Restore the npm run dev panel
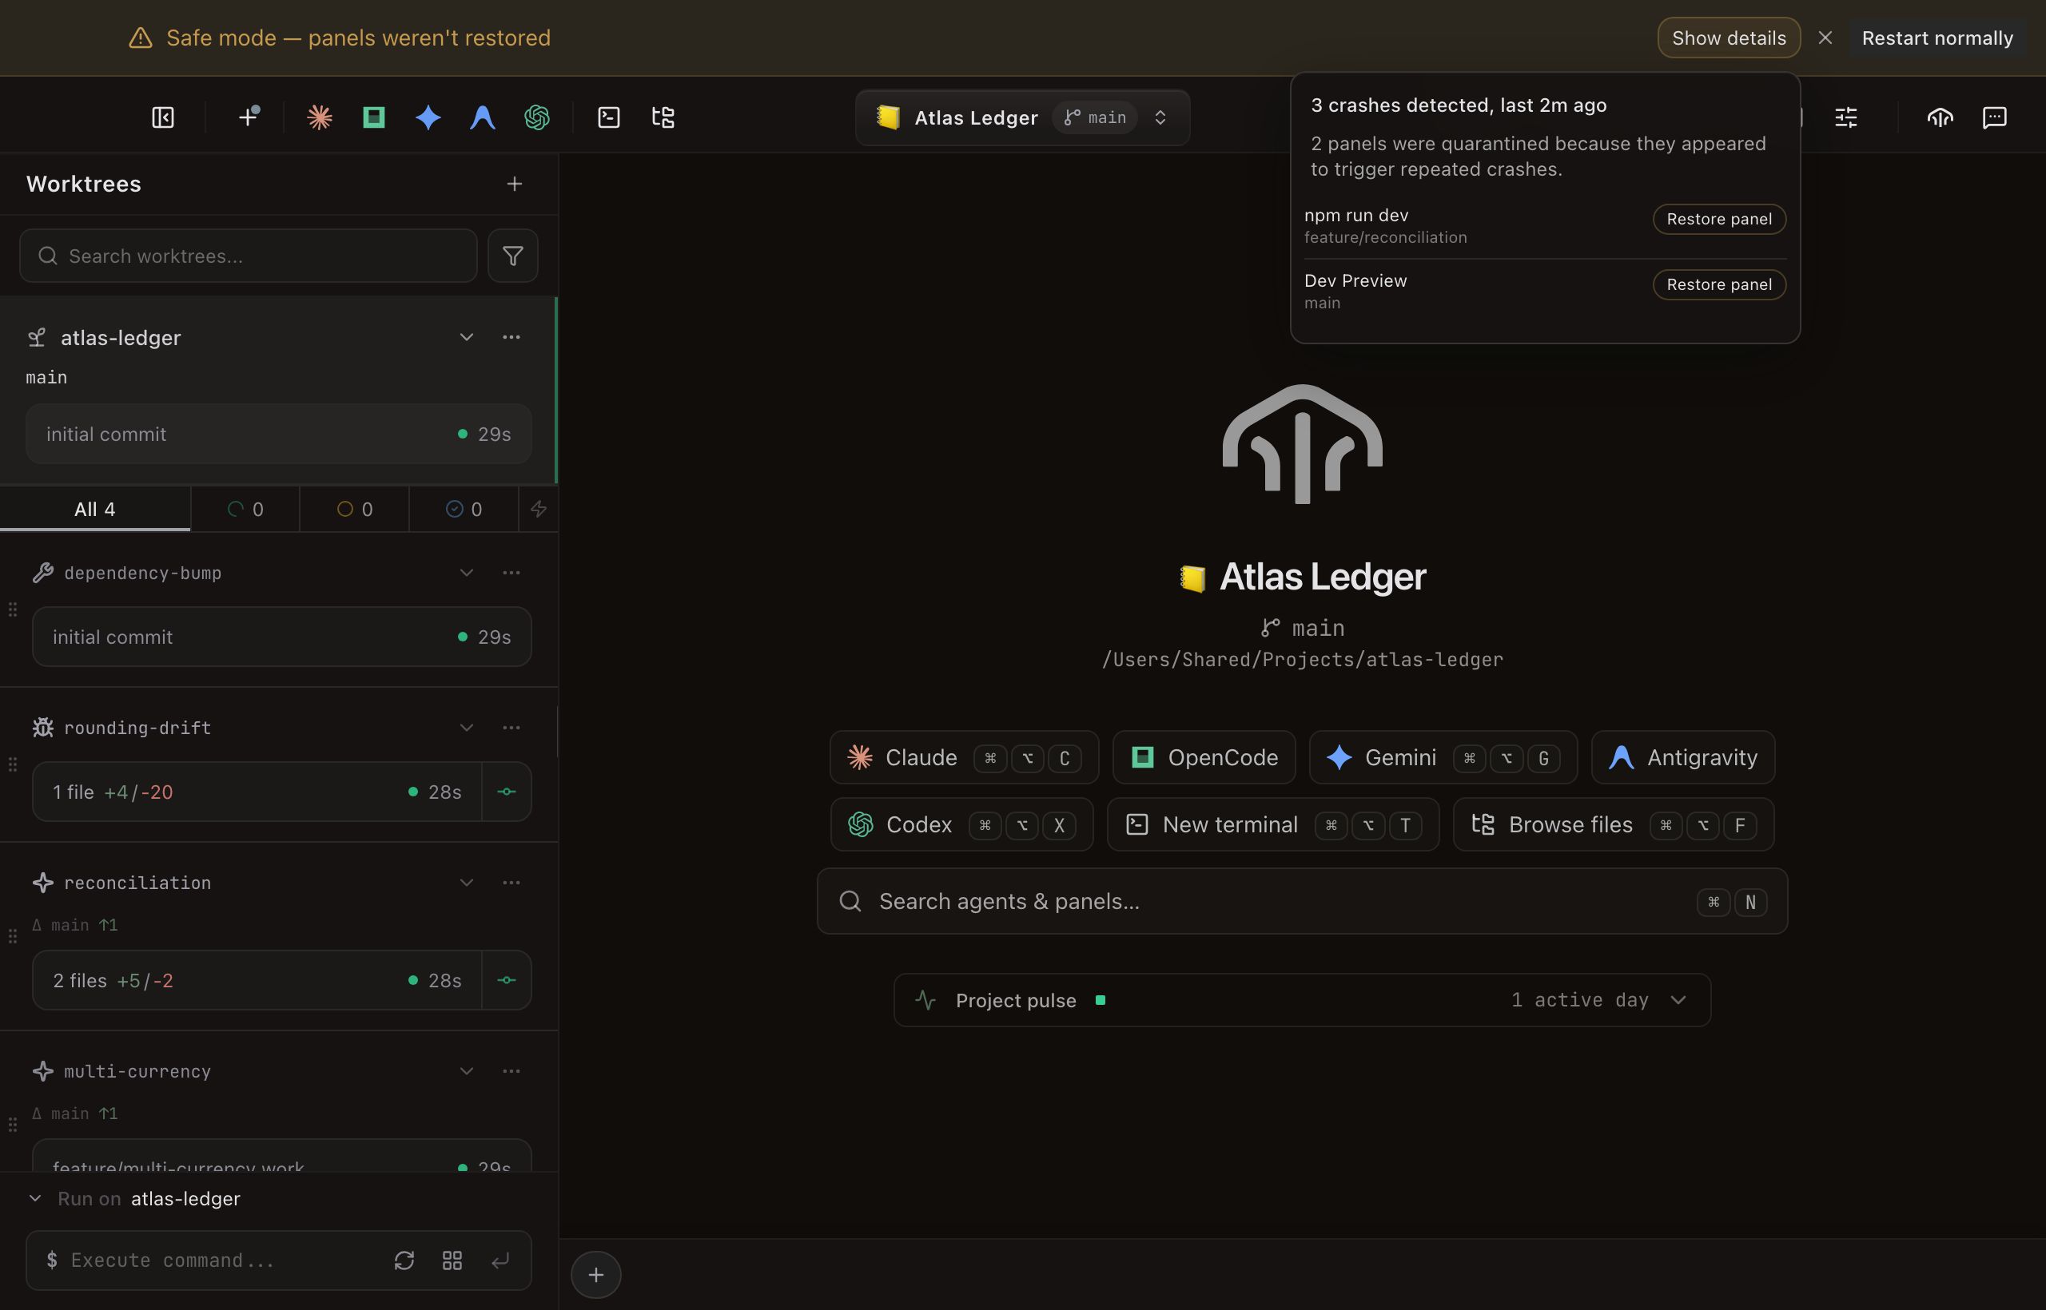This screenshot has width=2046, height=1310. pos(1718,219)
